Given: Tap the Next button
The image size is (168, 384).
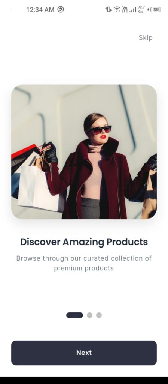Looking at the screenshot, I should point(84,352).
